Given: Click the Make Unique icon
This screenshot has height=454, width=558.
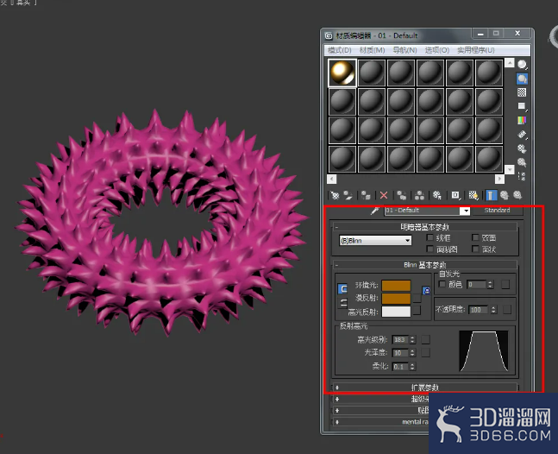Looking at the screenshot, I should [x=419, y=195].
